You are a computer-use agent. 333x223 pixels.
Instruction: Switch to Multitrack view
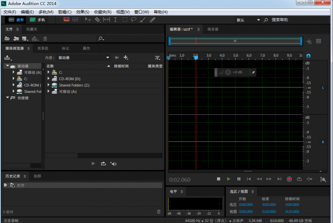[37, 20]
